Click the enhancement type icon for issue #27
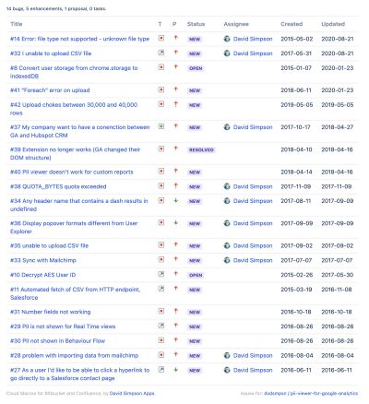This screenshot has width=369, height=404. tap(161, 370)
